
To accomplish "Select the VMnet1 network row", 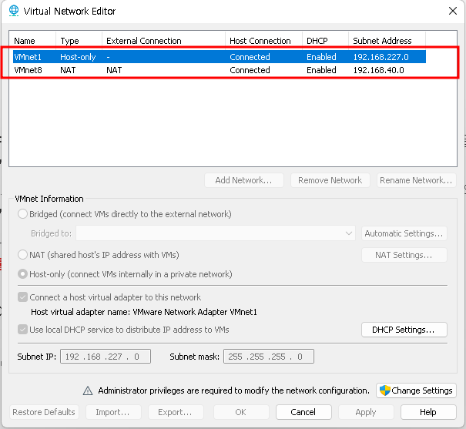I will 220,57.
